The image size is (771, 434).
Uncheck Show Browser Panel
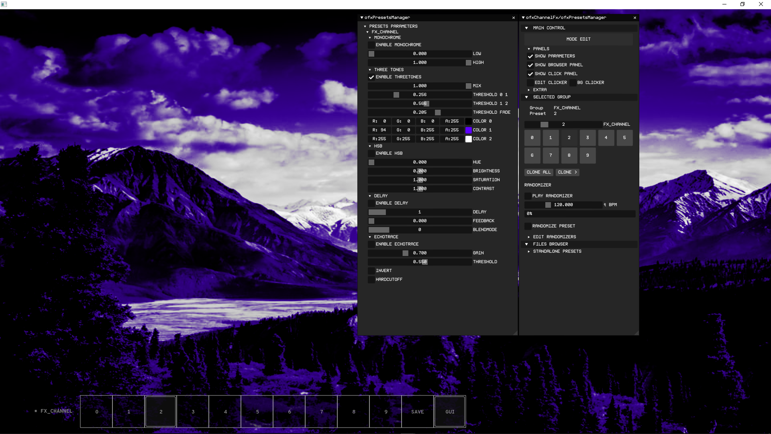(530, 65)
